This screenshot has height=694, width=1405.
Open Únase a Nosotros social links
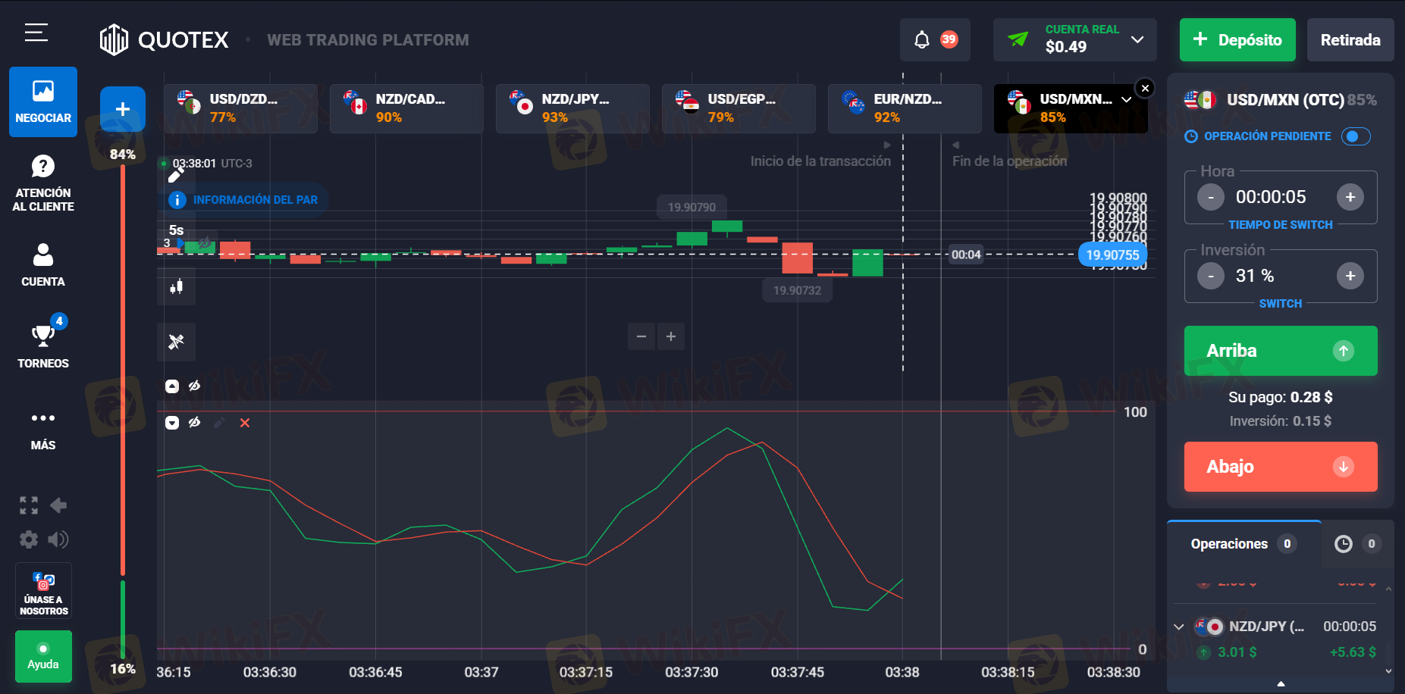pyautogui.click(x=43, y=591)
